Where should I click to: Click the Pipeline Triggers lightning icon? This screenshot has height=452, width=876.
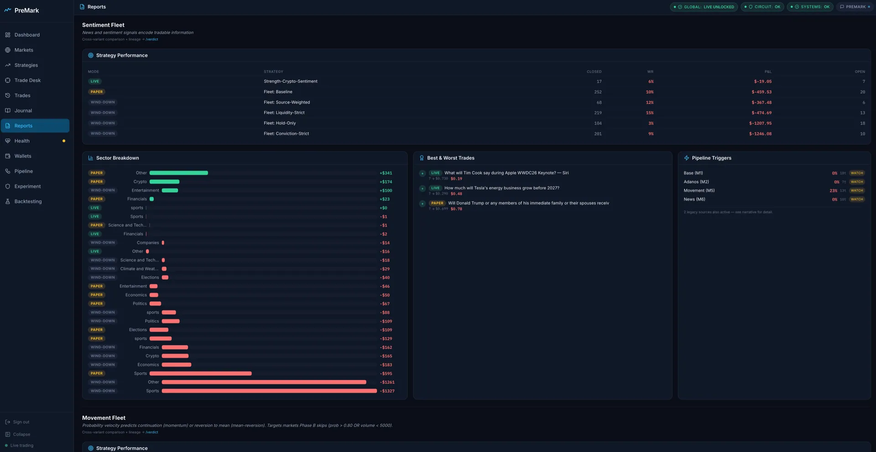click(686, 158)
